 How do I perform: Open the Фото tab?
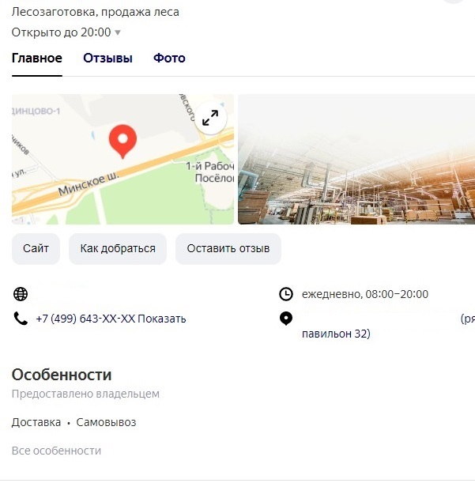tap(169, 58)
